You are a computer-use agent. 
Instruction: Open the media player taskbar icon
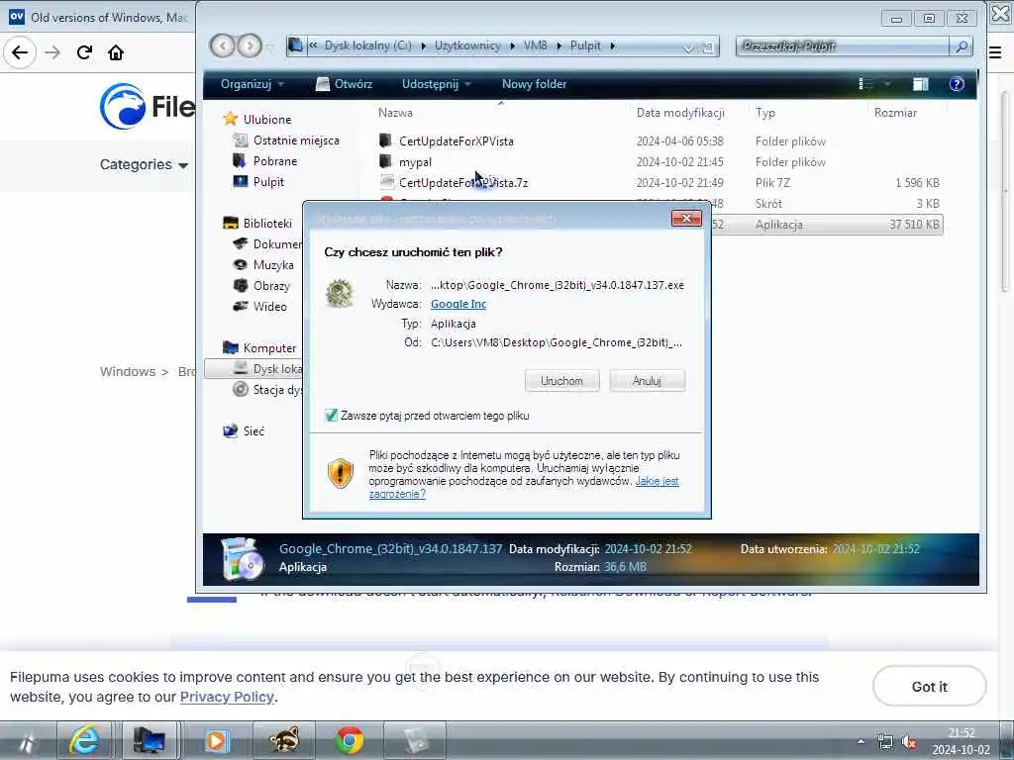pos(217,740)
